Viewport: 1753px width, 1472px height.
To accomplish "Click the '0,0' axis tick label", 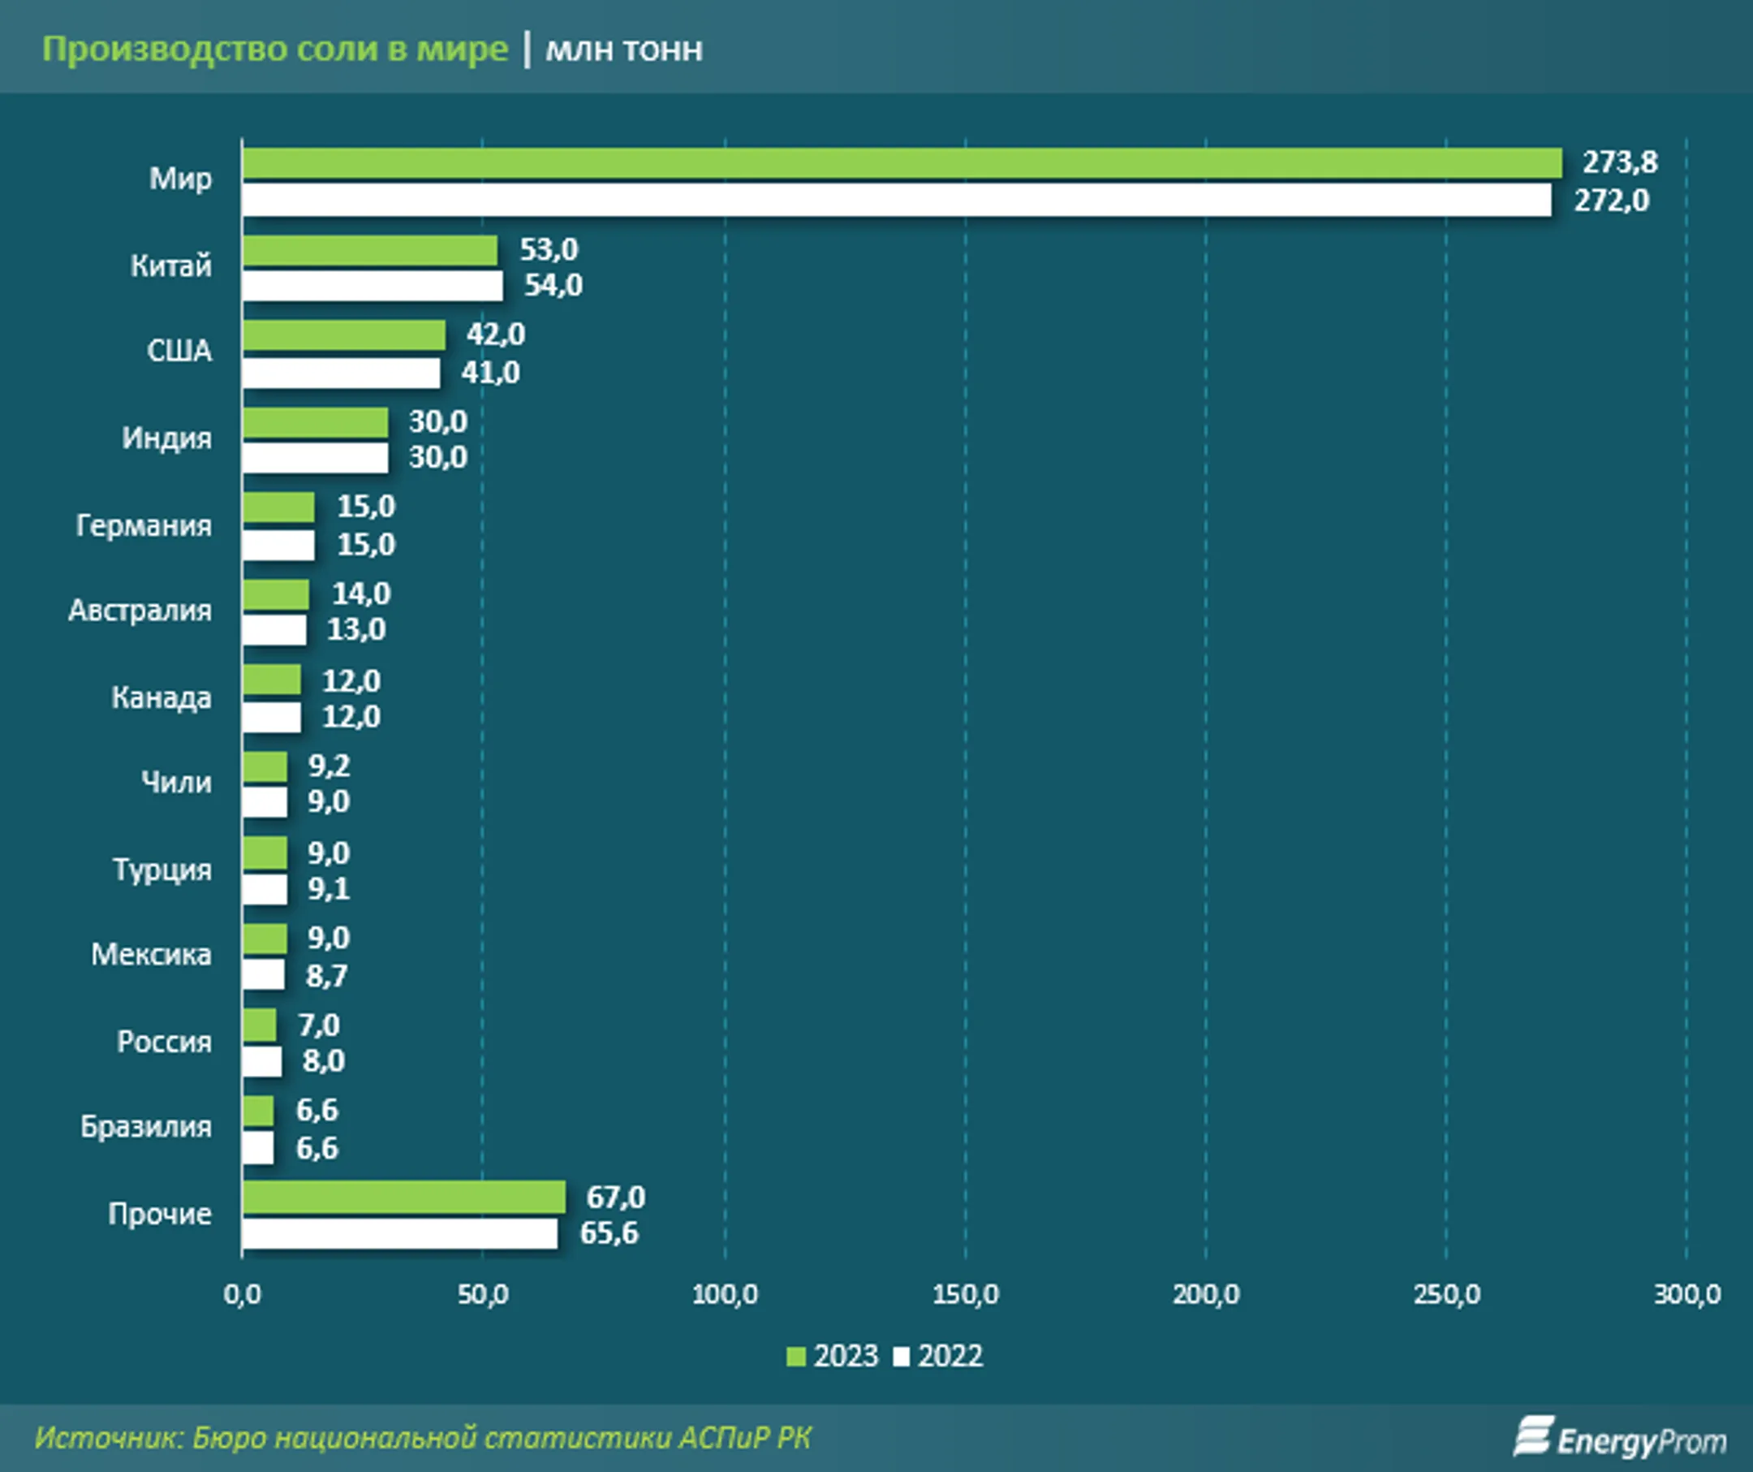I will pyautogui.click(x=242, y=1294).
